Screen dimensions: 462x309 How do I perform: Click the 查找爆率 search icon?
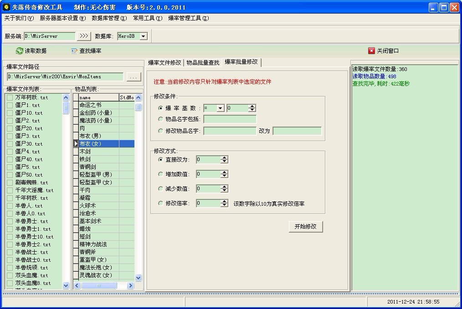[74, 51]
